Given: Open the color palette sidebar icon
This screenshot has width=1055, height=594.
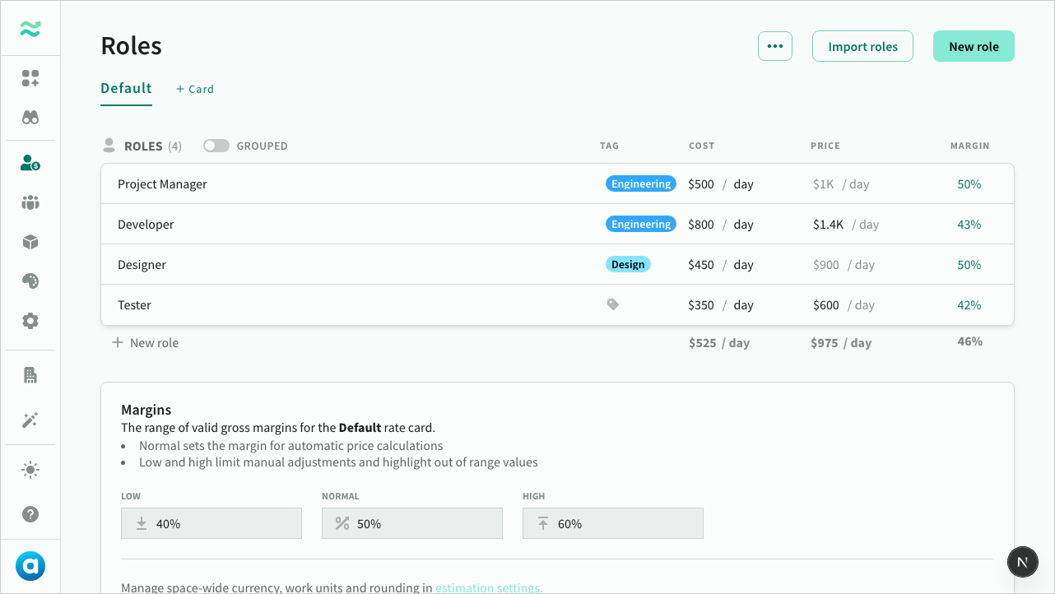Looking at the screenshot, I should (30, 281).
